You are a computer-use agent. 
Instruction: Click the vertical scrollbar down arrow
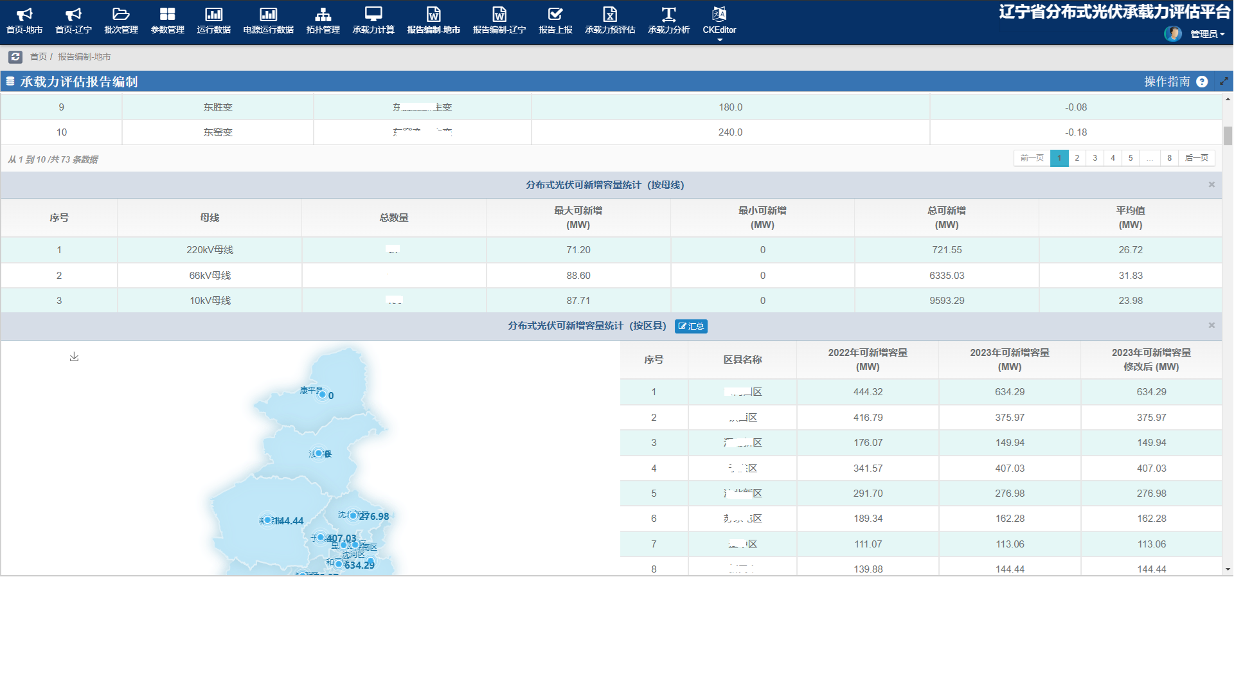tap(1228, 569)
